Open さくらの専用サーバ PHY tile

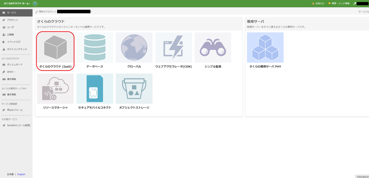coord(265,51)
